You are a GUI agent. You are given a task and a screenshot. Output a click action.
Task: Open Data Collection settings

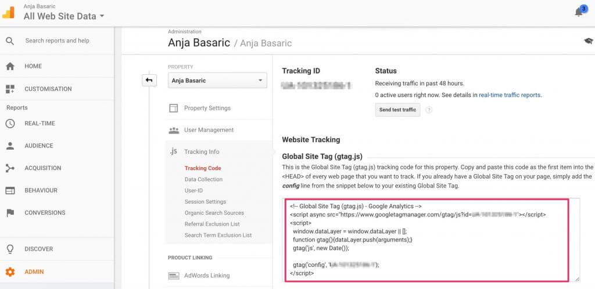203,179
